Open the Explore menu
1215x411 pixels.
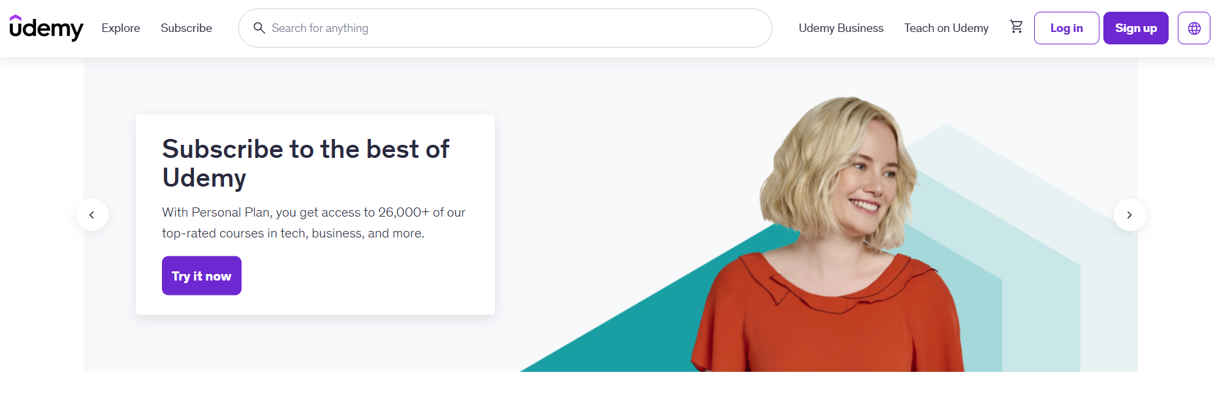[x=121, y=28]
